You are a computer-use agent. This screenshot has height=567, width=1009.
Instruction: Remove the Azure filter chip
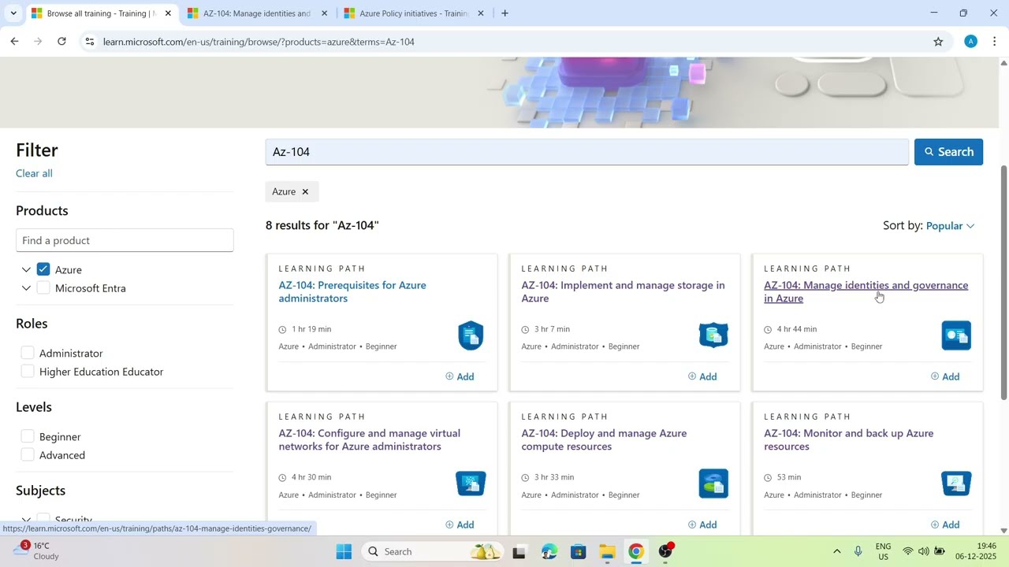[305, 192]
